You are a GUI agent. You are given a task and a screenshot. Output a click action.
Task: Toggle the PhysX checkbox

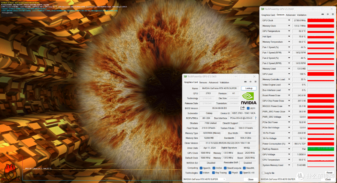click(x=230, y=173)
